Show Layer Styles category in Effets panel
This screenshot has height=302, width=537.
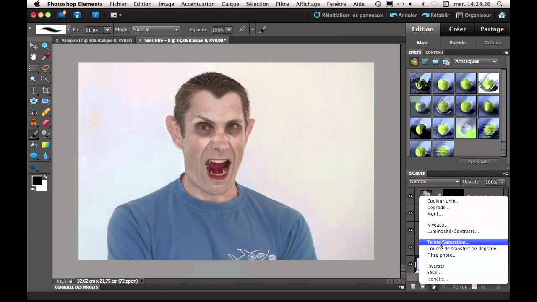tap(425, 62)
